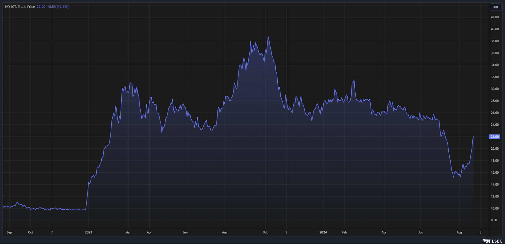Click the Oct label before 2024

[x=265, y=232]
